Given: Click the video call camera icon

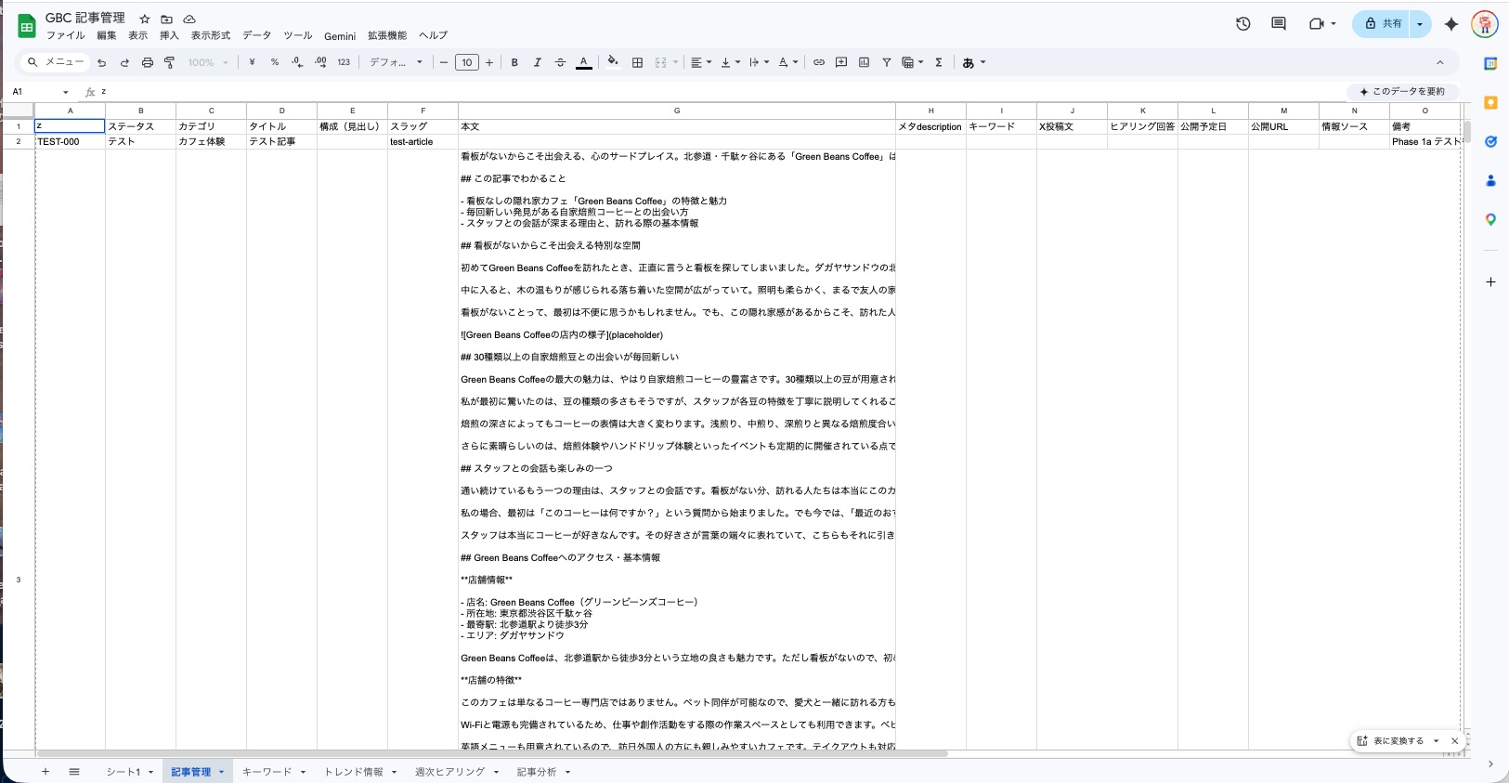Looking at the screenshot, I should click(1316, 24).
